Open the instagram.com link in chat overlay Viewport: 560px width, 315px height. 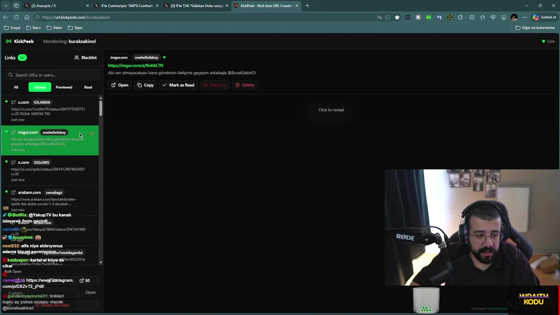pyautogui.click(x=38, y=283)
